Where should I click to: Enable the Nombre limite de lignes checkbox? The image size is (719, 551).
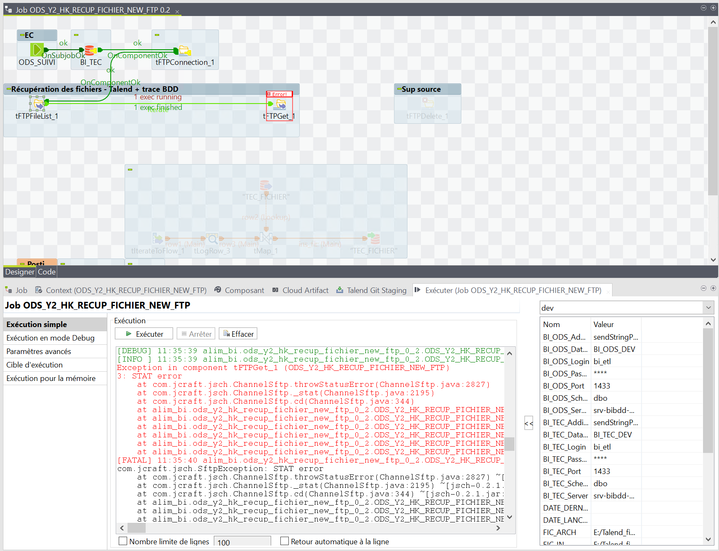coord(123,541)
